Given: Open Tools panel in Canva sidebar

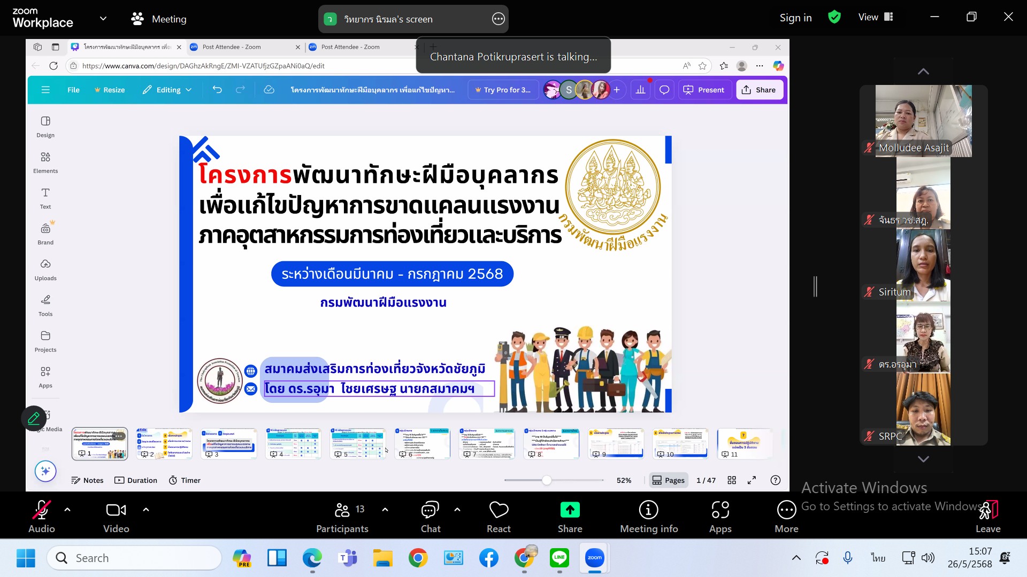Looking at the screenshot, I should click(x=45, y=306).
